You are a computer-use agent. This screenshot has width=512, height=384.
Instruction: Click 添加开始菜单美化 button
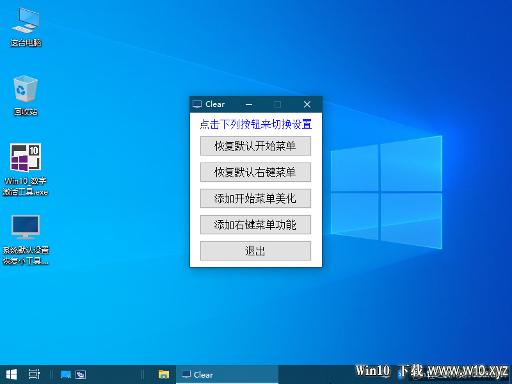coord(255,198)
